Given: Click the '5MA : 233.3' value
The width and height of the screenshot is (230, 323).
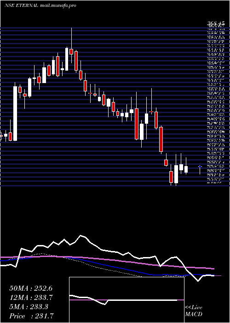Looking at the screenshot, I should (x=29, y=307).
